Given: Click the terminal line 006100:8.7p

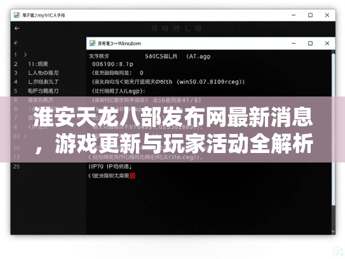Looking at the screenshot, I should (112, 64).
